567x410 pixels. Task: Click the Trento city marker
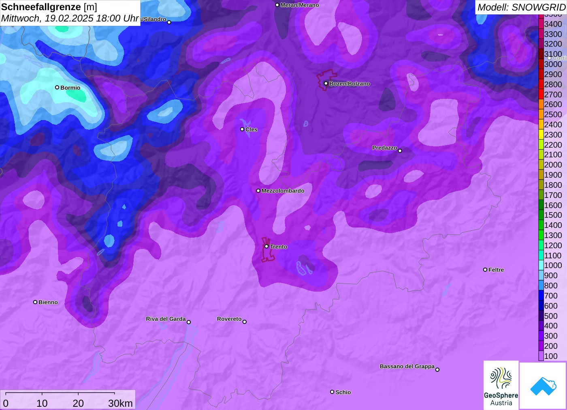266,246
